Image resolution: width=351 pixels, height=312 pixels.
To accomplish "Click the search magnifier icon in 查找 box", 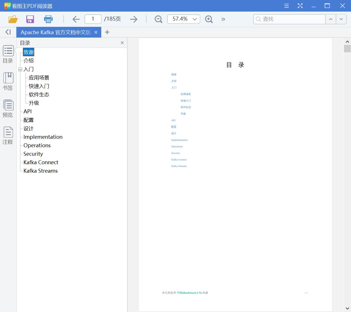I will click(258, 19).
